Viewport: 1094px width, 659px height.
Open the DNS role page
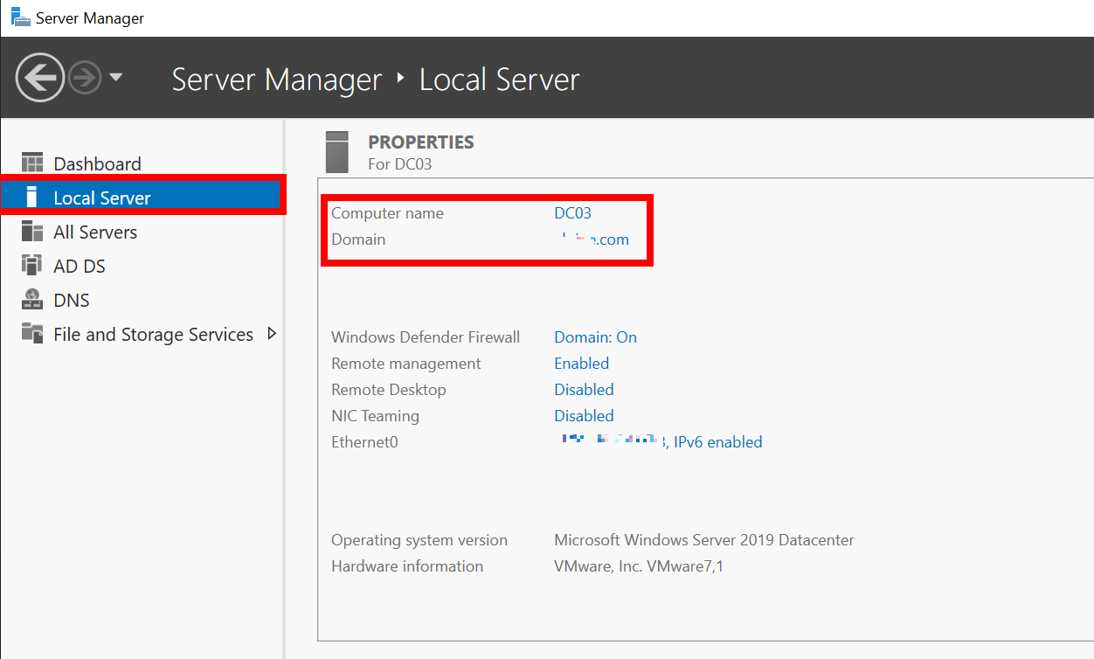pos(72,301)
